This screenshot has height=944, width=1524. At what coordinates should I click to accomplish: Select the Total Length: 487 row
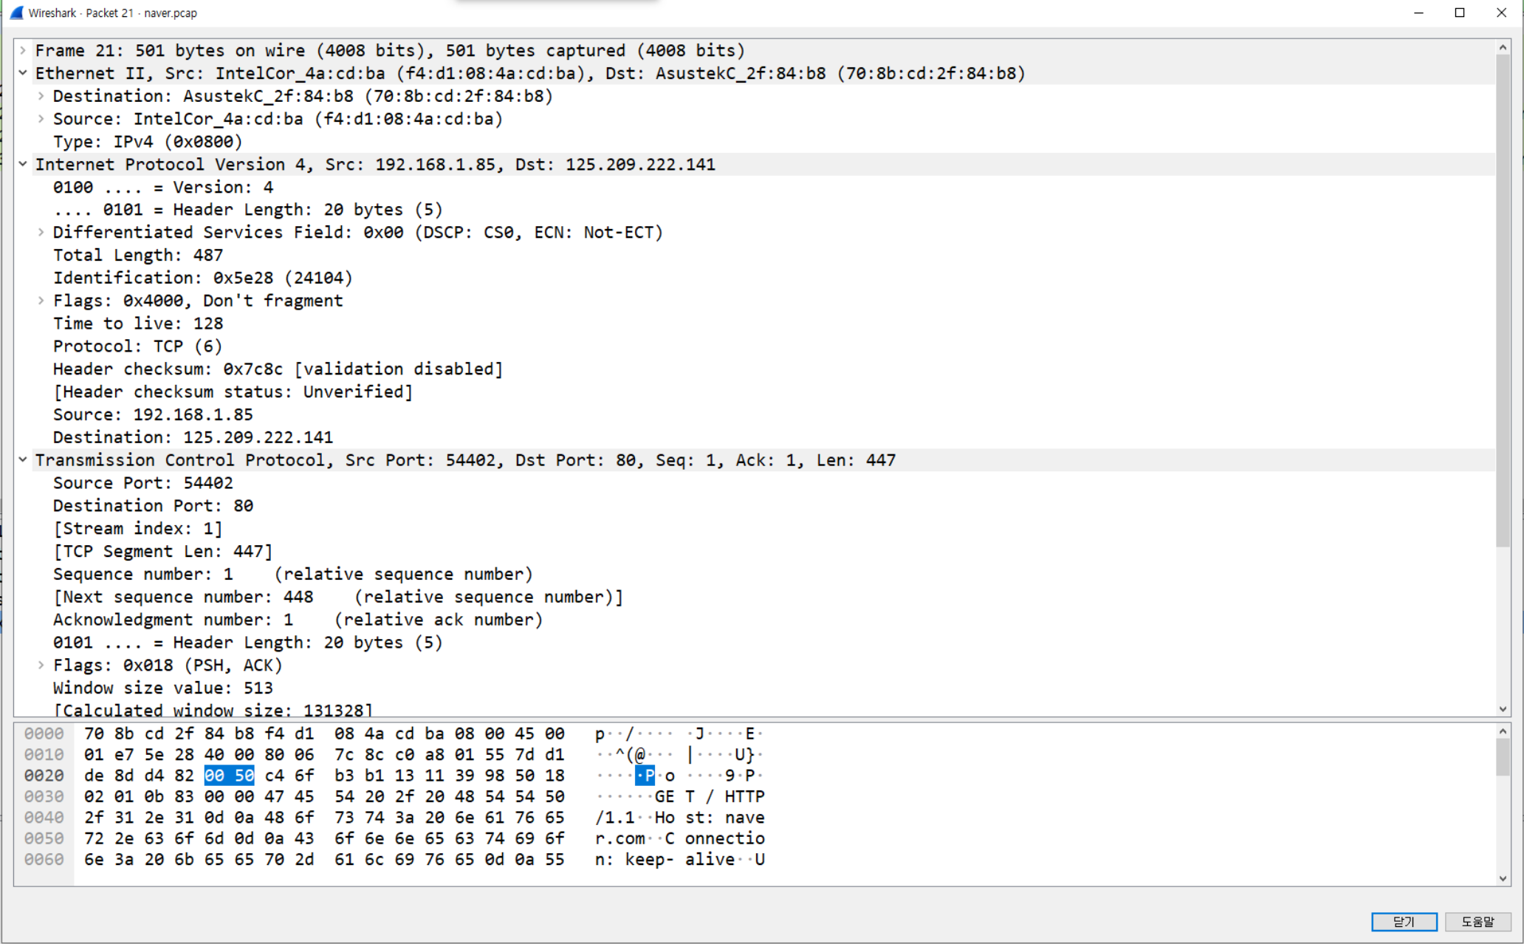(138, 255)
